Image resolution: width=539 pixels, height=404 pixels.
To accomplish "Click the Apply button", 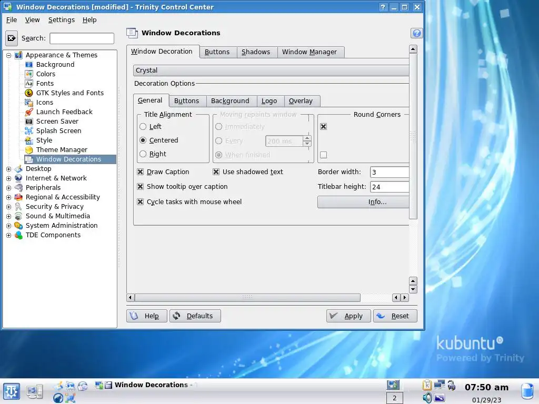I will 348,316.
